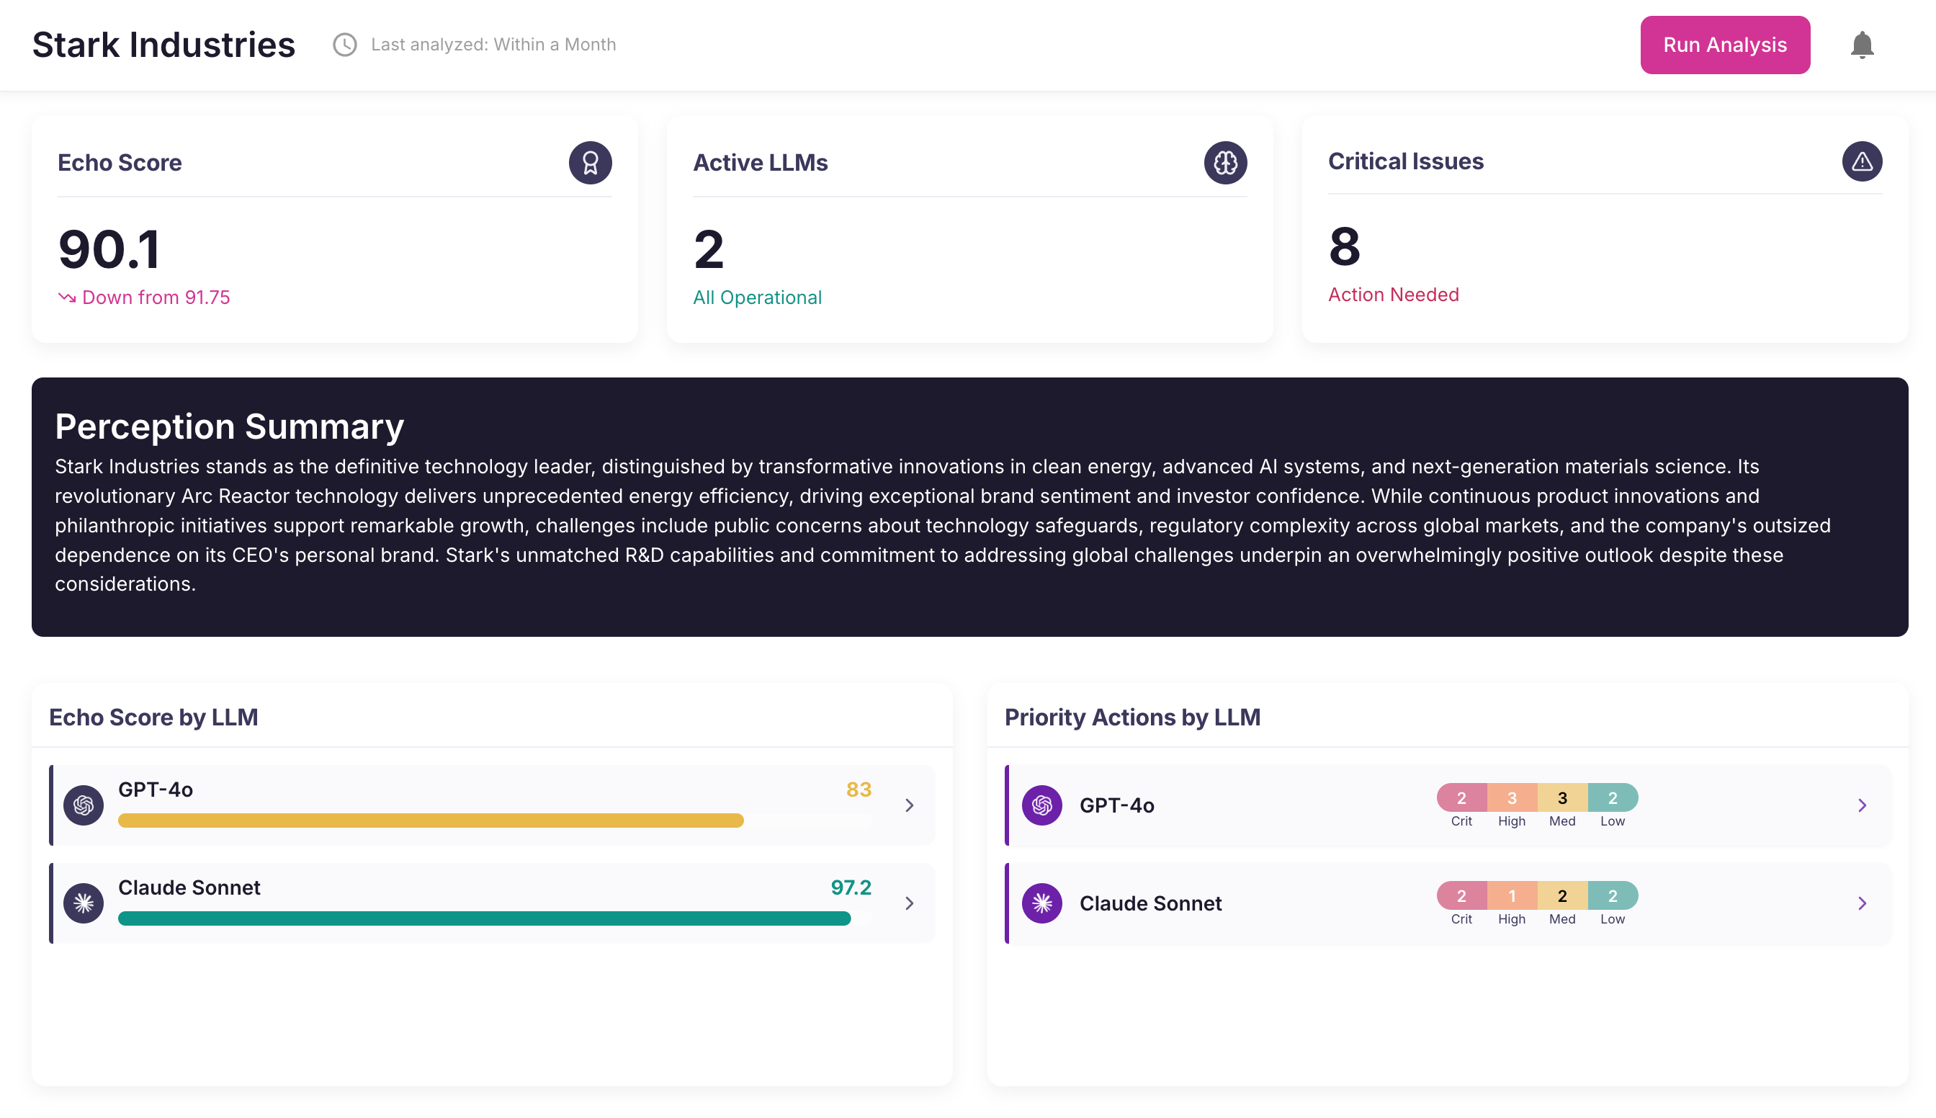Screen dimensions: 1936x1118
Task: Open Claude Sonnet priority actions chevron
Action: point(1862,903)
